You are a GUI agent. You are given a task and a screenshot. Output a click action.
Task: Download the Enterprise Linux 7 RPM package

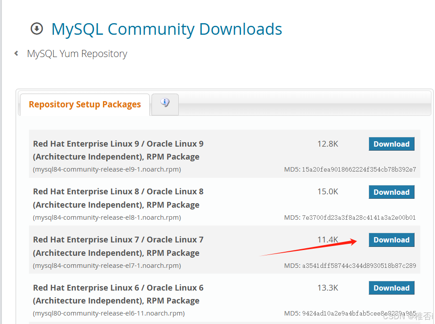(391, 240)
